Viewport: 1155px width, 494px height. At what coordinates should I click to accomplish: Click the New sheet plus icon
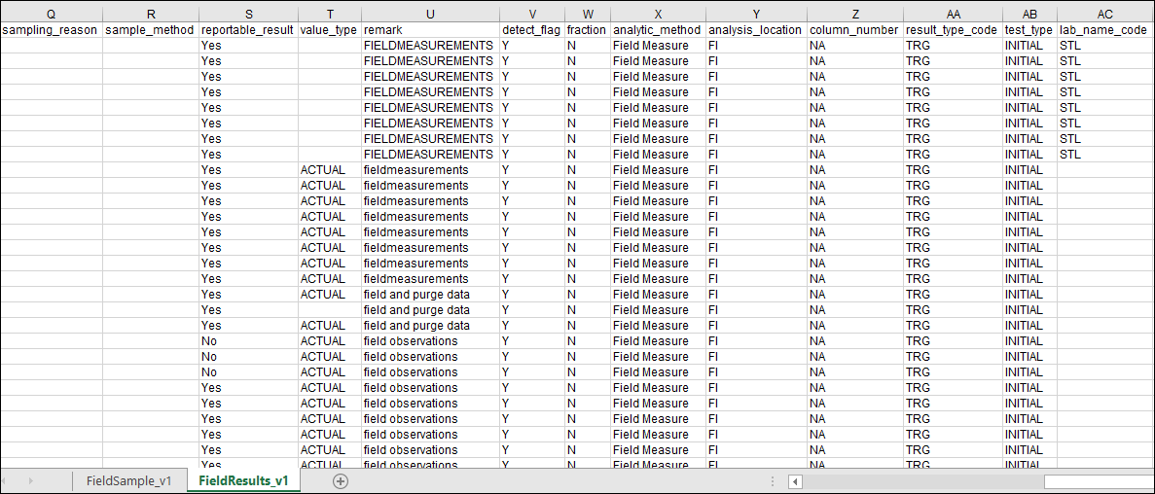[x=340, y=481]
